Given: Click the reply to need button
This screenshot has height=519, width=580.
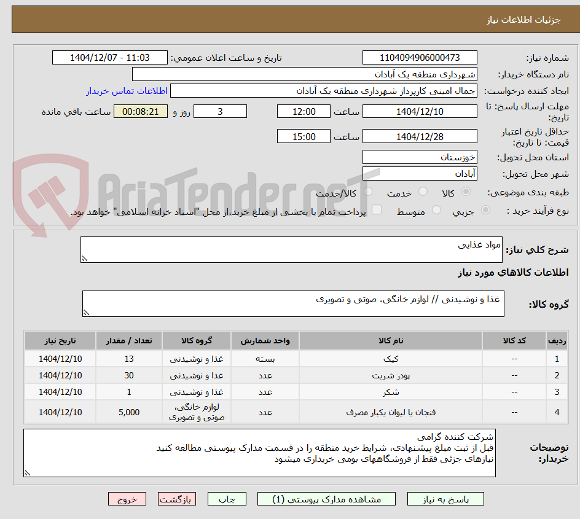Looking at the screenshot, I should pos(445,499).
